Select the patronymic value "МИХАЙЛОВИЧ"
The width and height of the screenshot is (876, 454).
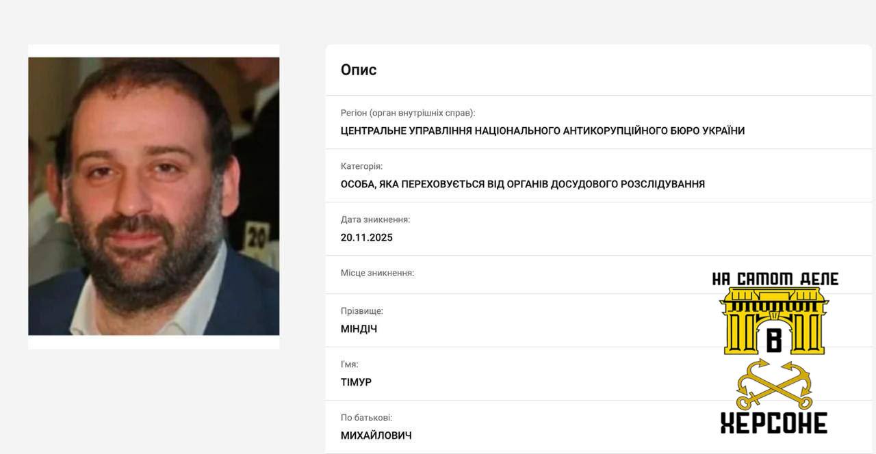pos(376,436)
